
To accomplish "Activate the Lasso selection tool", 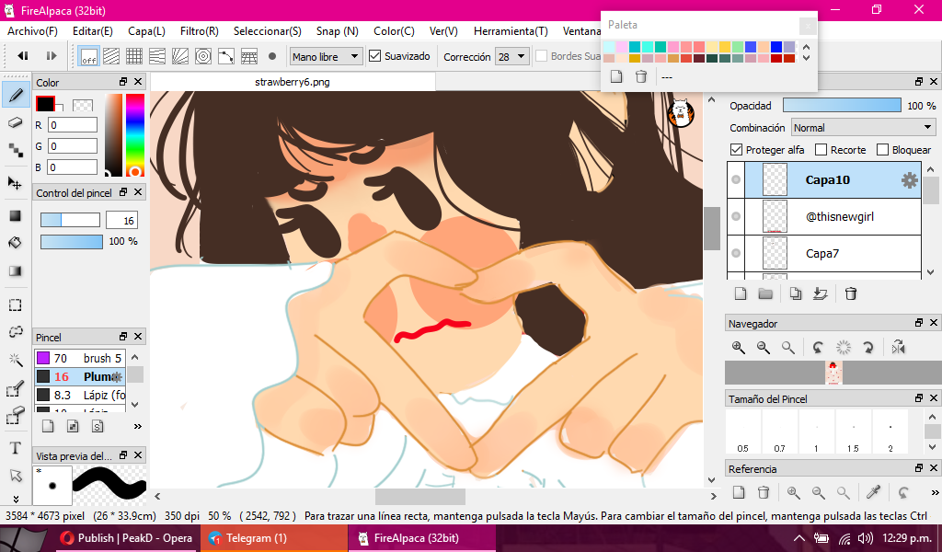I will pos(15,332).
